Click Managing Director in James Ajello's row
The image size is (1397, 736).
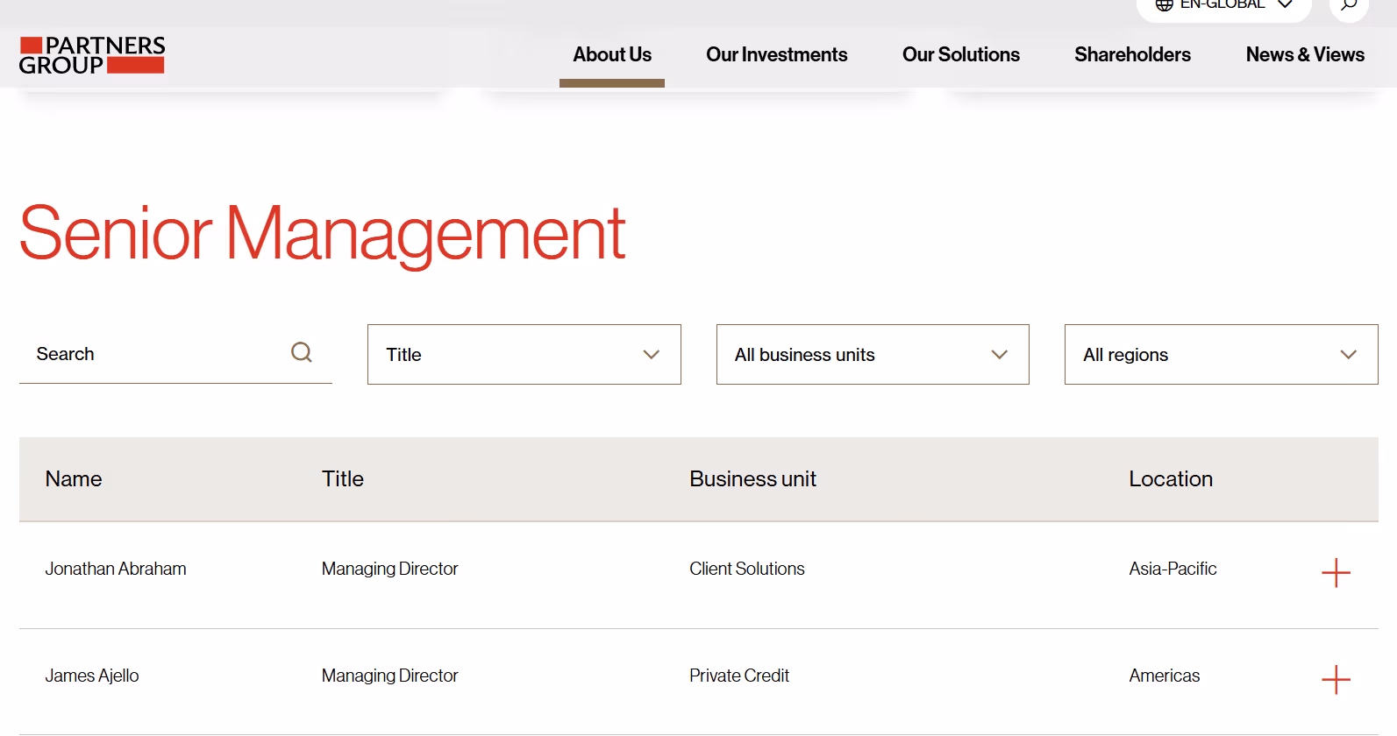[x=390, y=676]
